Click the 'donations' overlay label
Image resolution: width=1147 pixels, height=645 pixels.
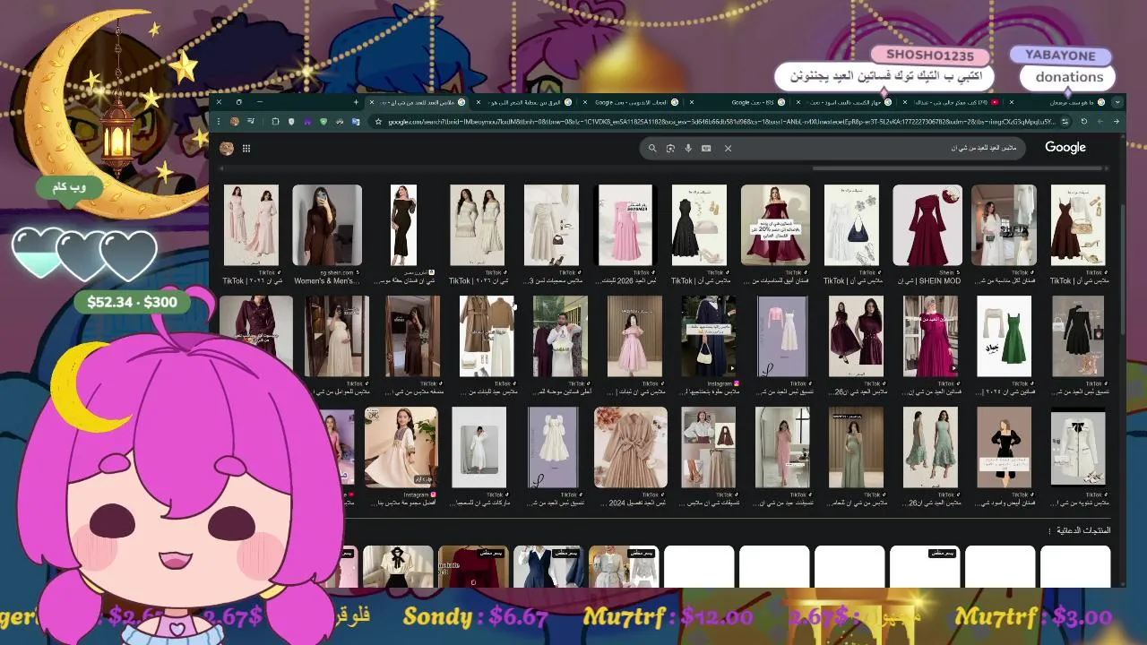[1069, 77]
